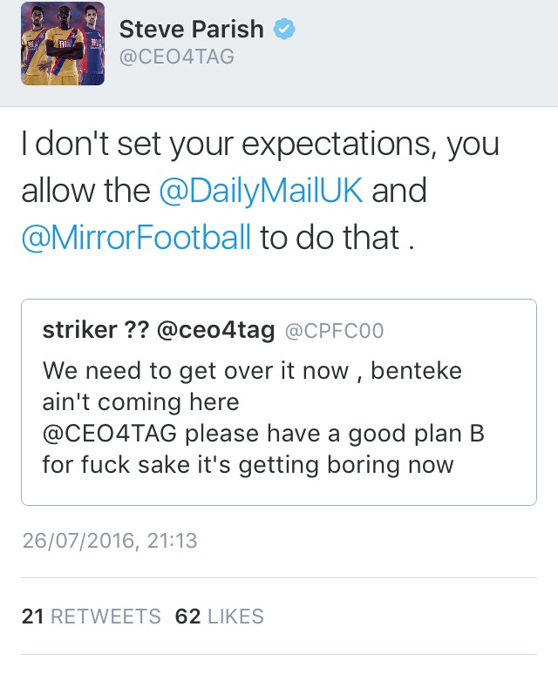Open Steve Parish's profile picture
Viewport: 558px width, 674px height.
tap(63, 44)
